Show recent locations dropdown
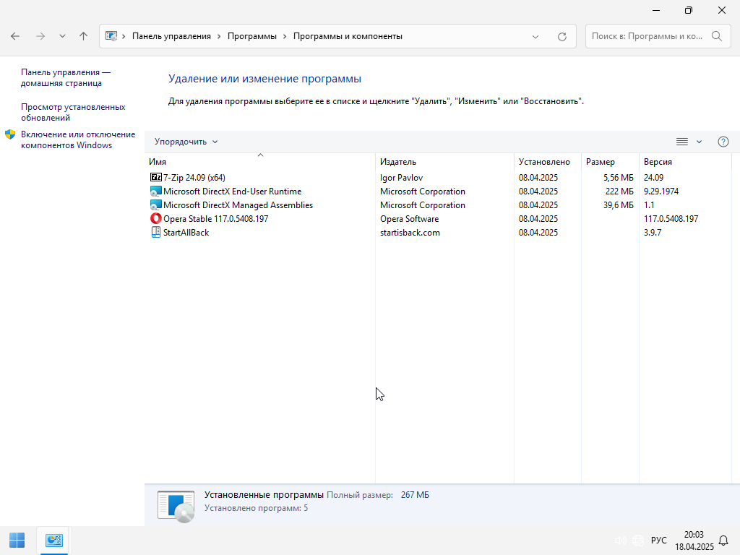 62,36
